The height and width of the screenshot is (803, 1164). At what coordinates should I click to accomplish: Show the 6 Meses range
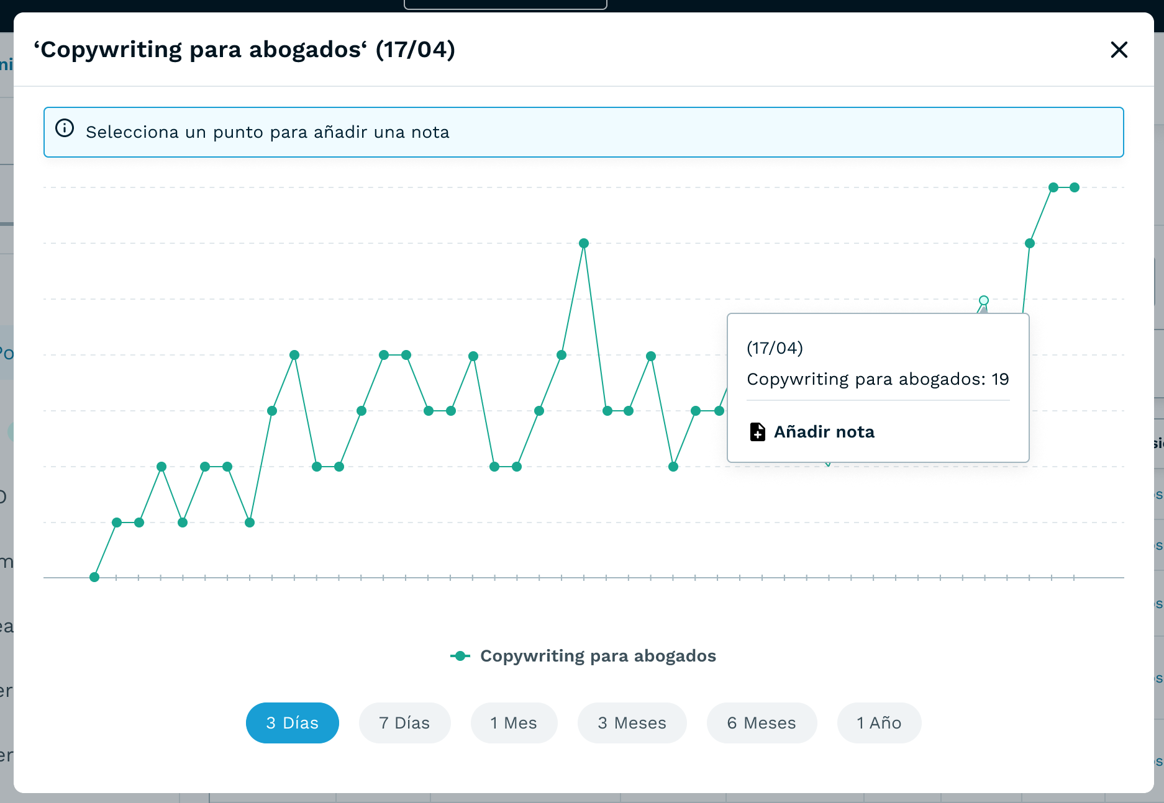point(761,723)
